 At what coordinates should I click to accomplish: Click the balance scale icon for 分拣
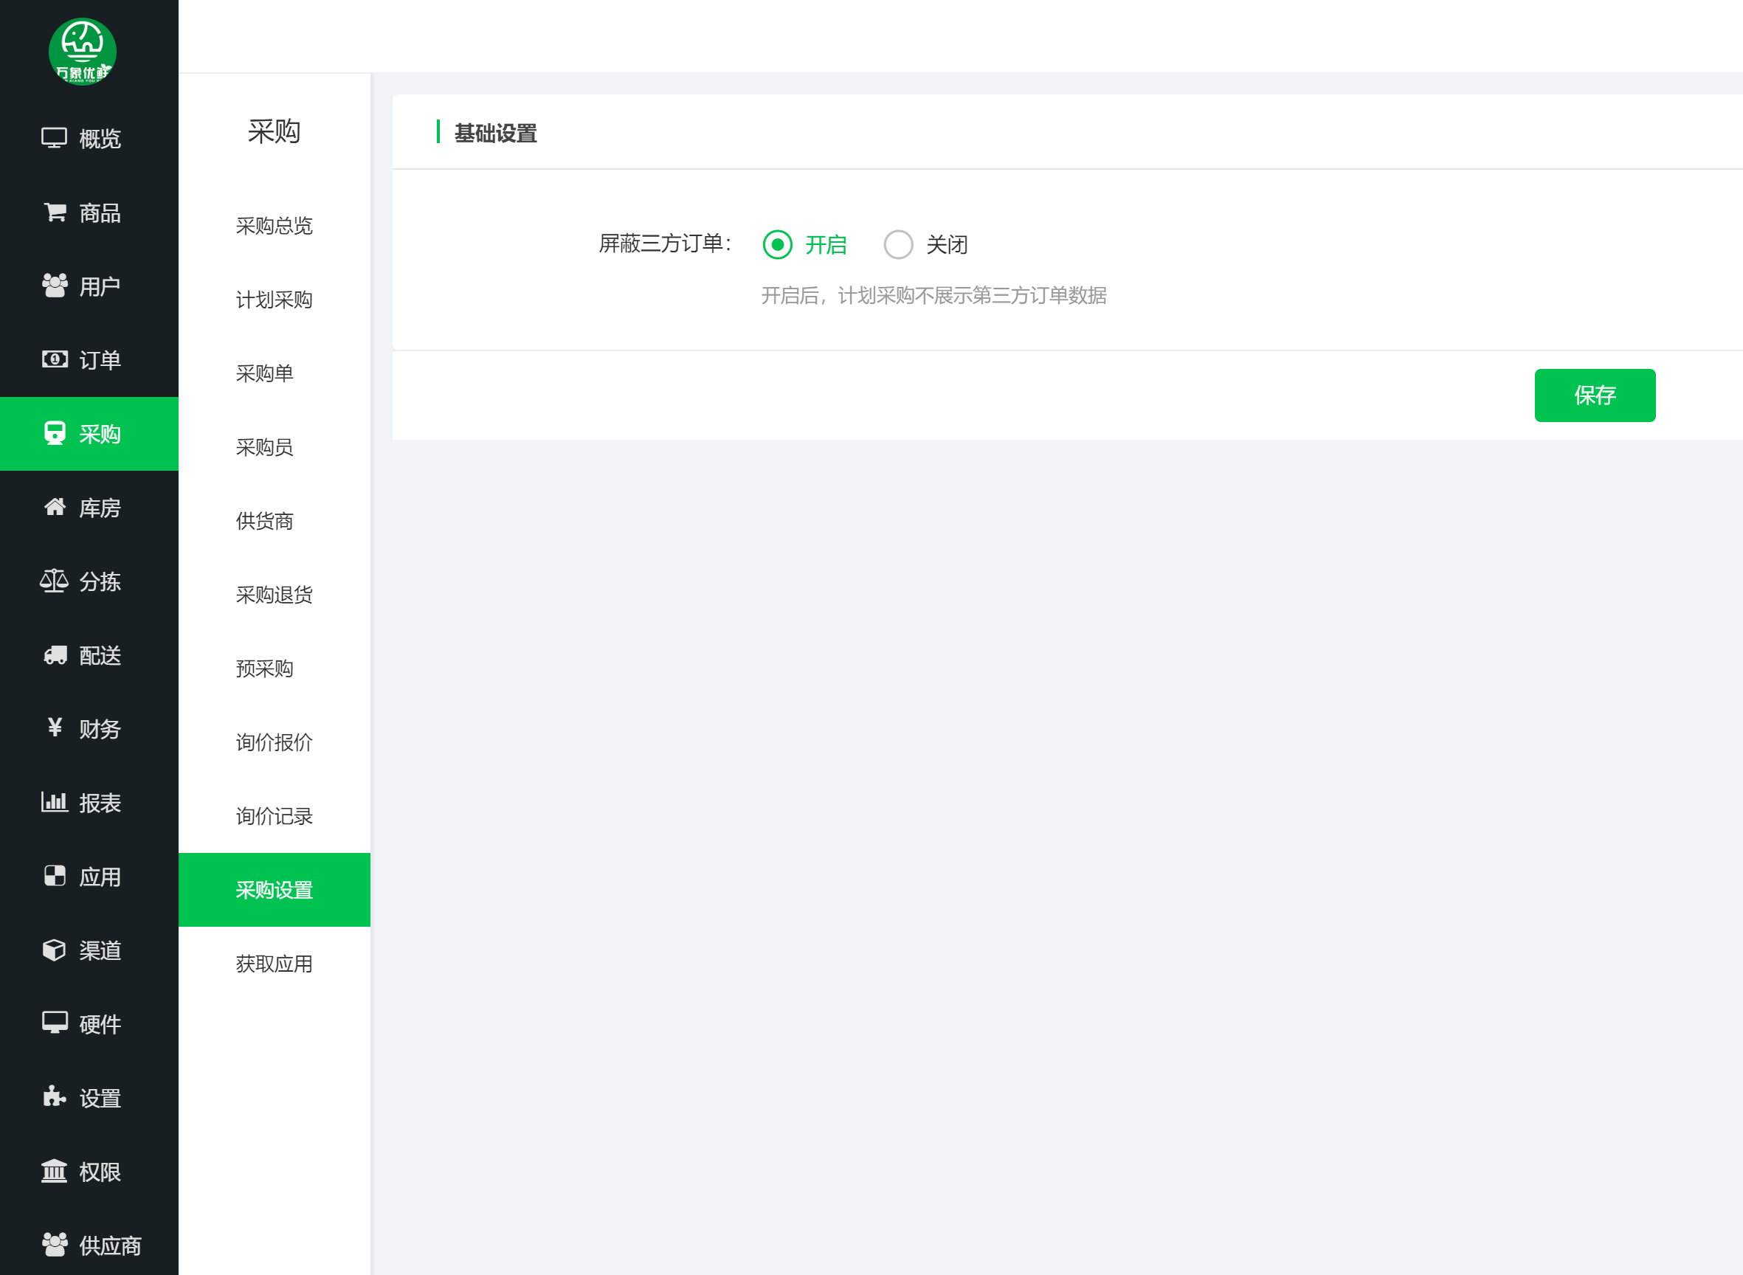pos(54,581)
